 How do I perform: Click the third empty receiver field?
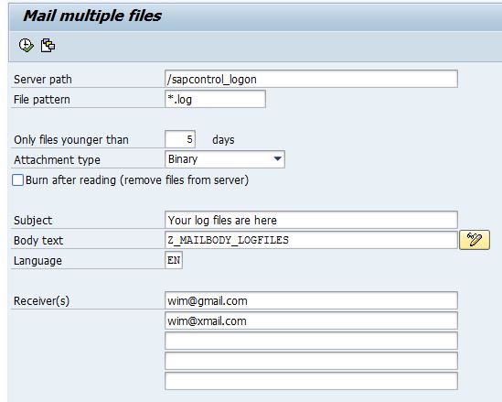click(x=311, y=341)
